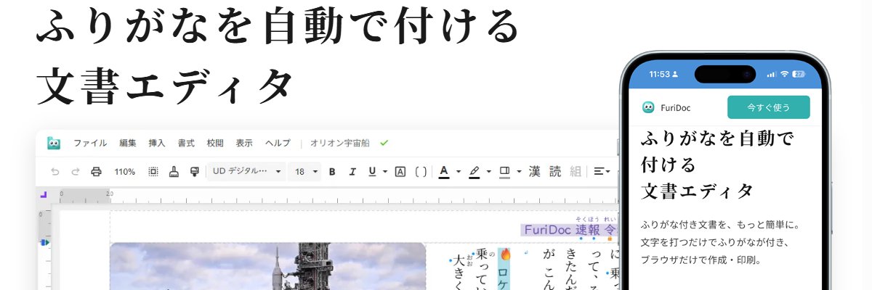
Task: Click the text color A button
Action: [444, 172]
